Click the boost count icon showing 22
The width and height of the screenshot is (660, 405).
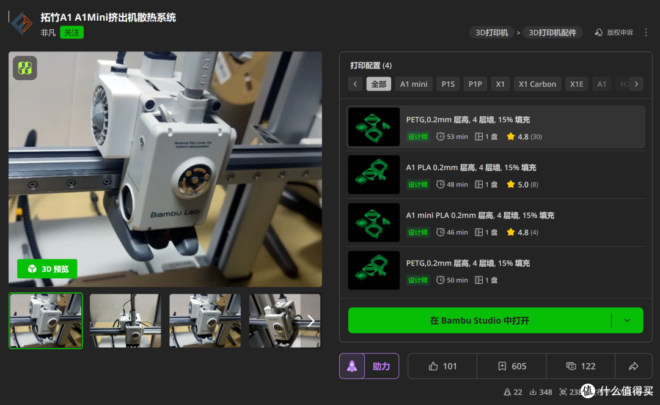tap(508, 392)
